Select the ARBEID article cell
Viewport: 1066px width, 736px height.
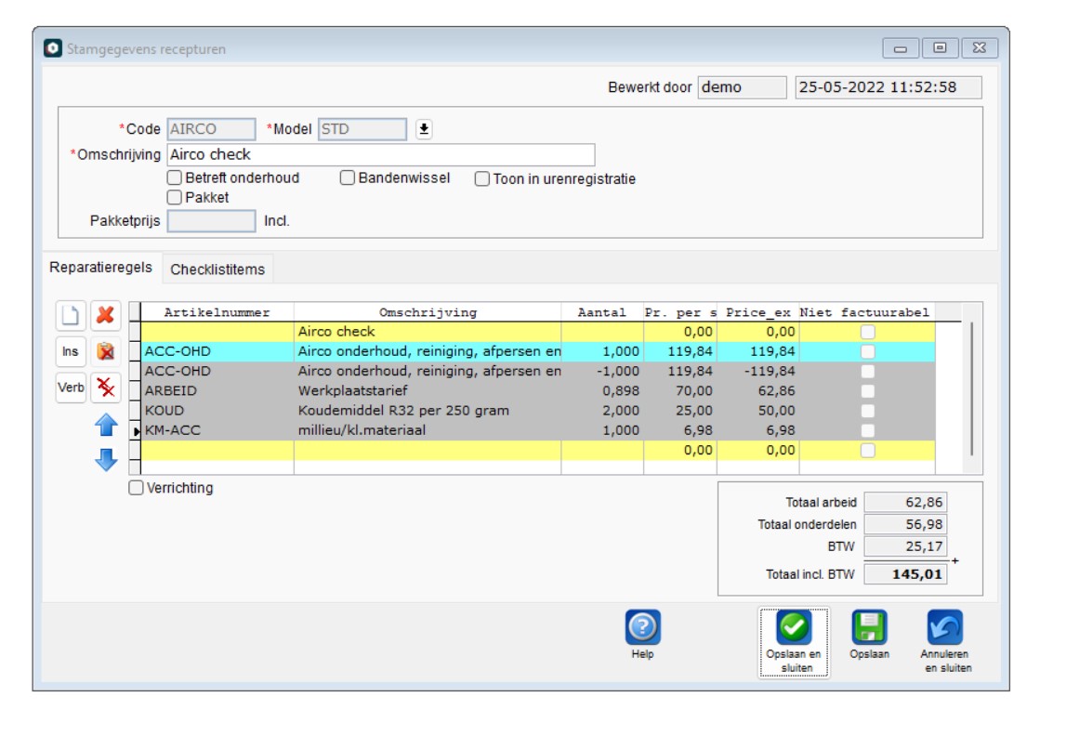[x=217, y=390]
